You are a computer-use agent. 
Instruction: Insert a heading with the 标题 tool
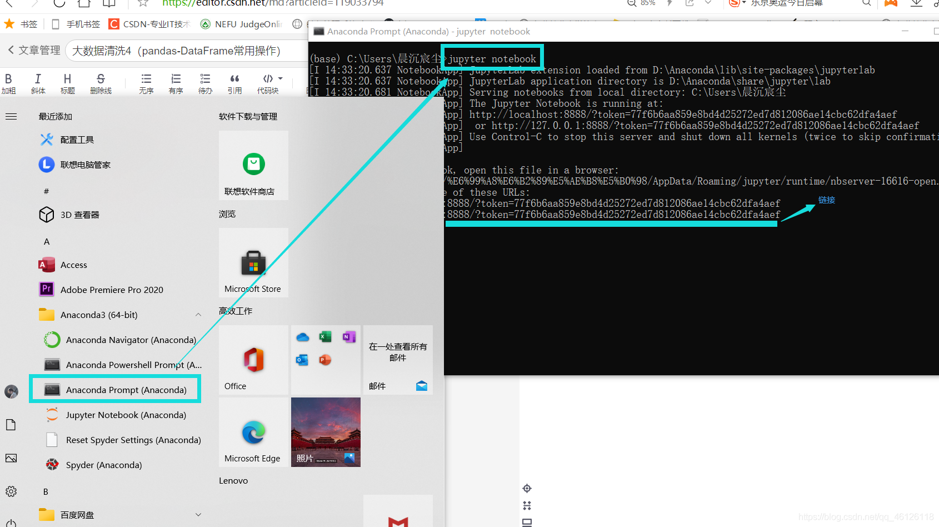(x=67, y=83)
